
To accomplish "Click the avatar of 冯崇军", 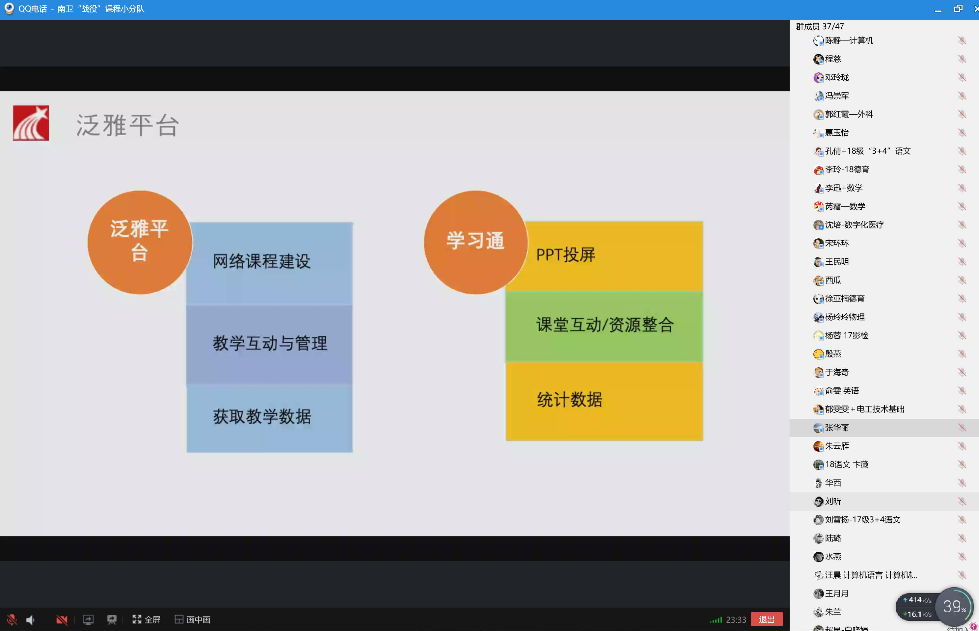I will (x=818, y=96).
